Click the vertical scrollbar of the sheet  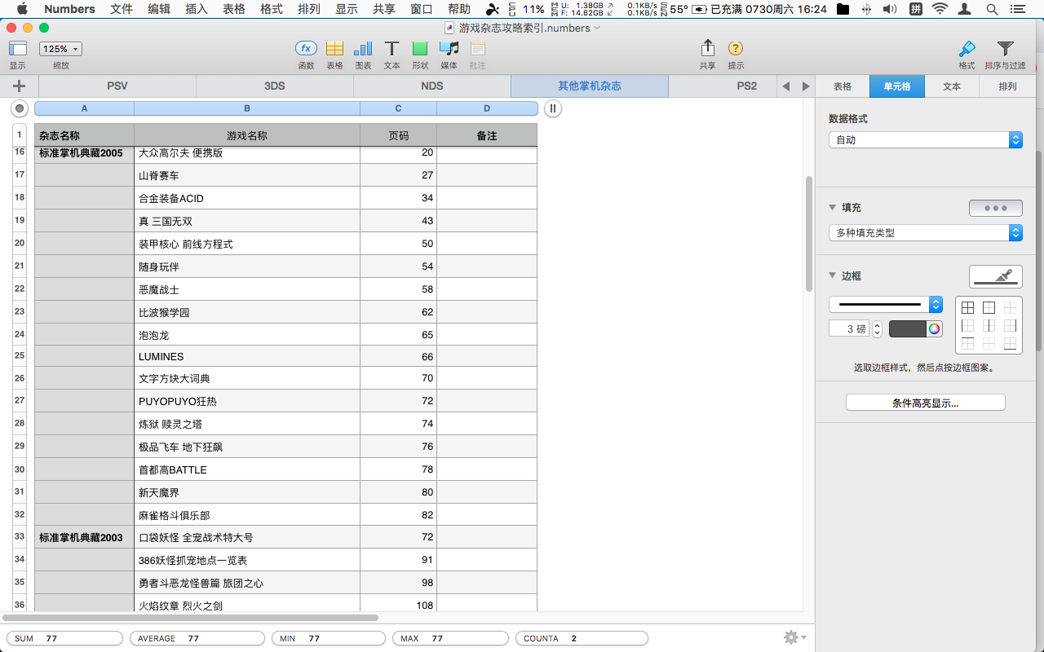point(808,234)
